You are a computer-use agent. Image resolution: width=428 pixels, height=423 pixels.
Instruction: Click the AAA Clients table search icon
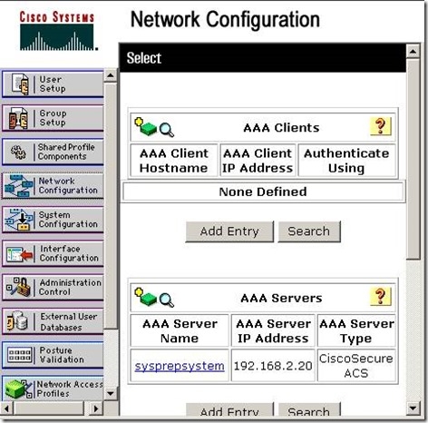pos(167,130)
